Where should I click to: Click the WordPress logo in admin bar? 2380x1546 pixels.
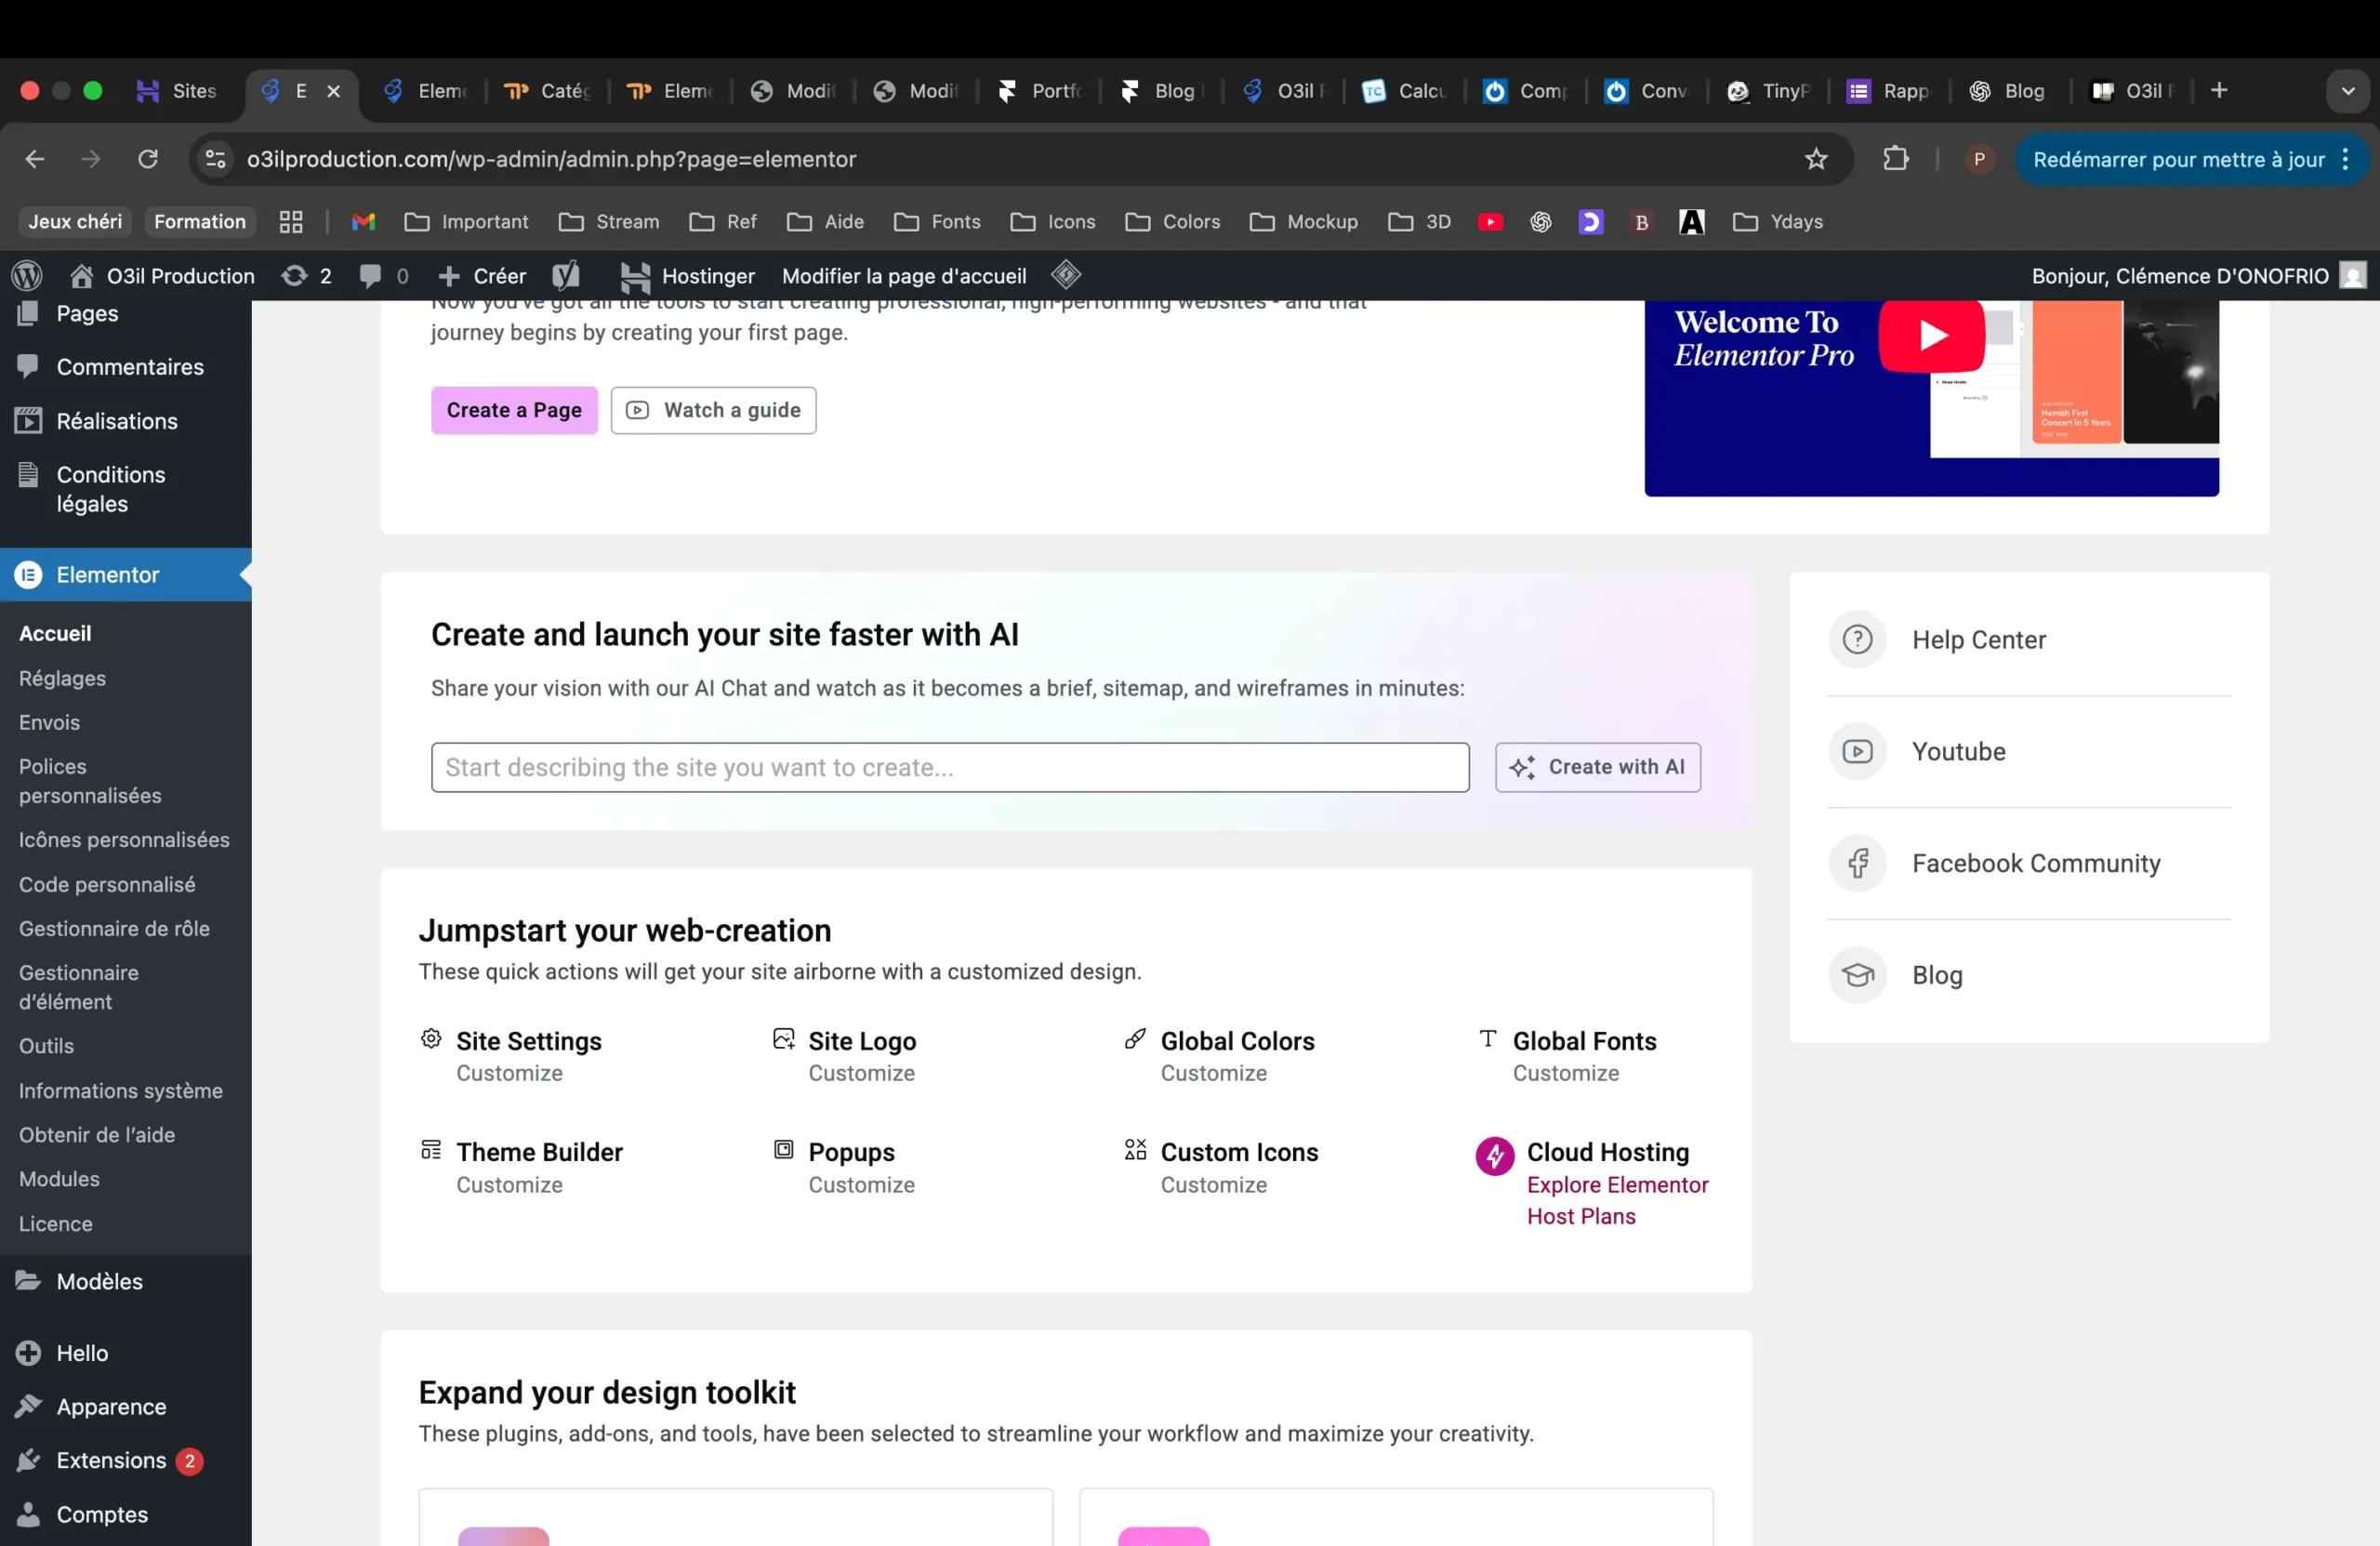[x=27, y=275]
